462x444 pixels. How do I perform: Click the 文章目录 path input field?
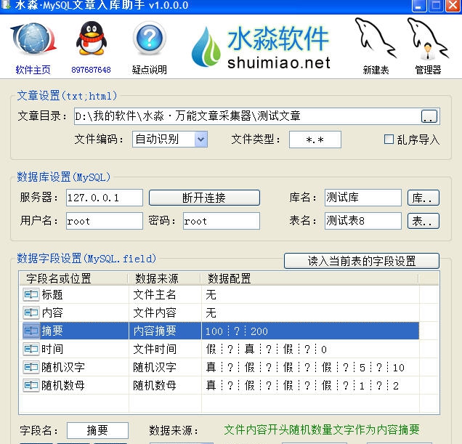247,116
